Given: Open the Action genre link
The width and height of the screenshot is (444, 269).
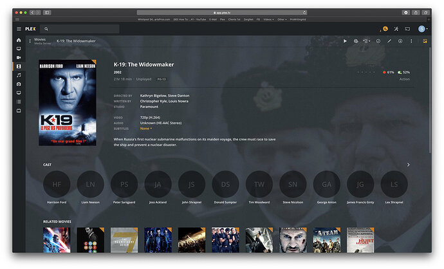Looking at the screenshot, I should [x=404, y=79].
